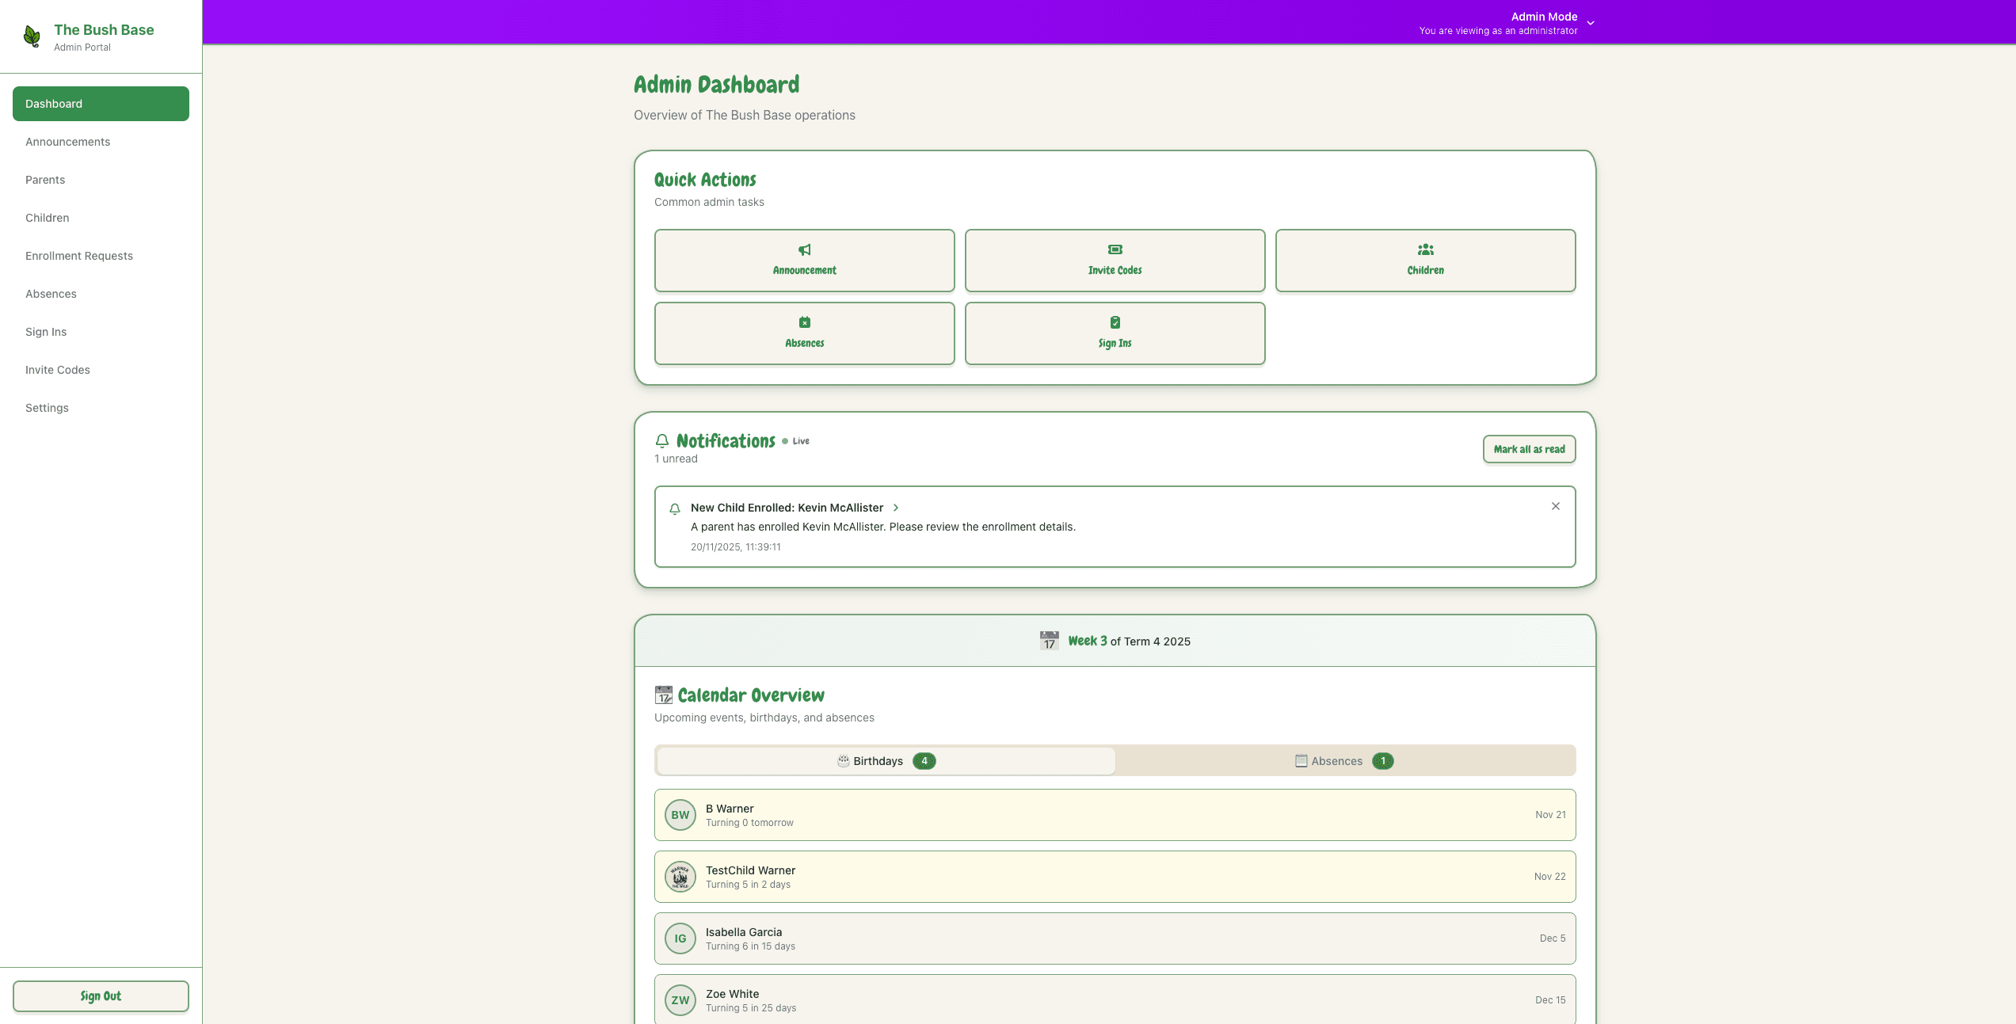Open Settings in sidebar
This screenshot has width=2016, height=1024.
tap(101, 408)
